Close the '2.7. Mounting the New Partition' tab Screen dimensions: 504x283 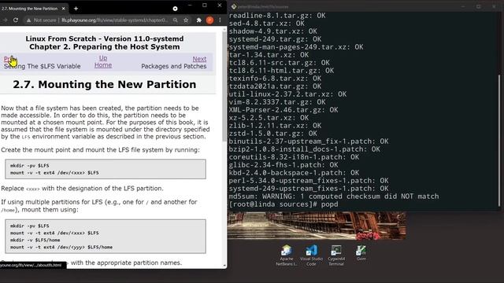pyautogui.click(x=63, y=9)
